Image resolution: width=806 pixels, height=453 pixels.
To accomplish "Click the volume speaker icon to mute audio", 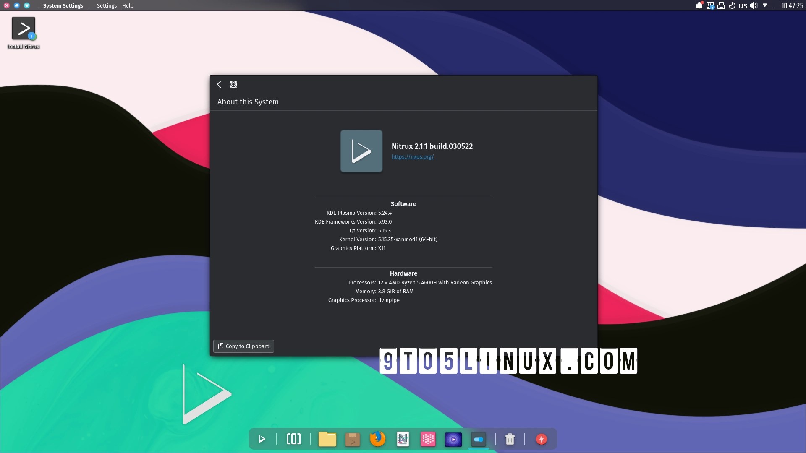I will coord(754,5).
